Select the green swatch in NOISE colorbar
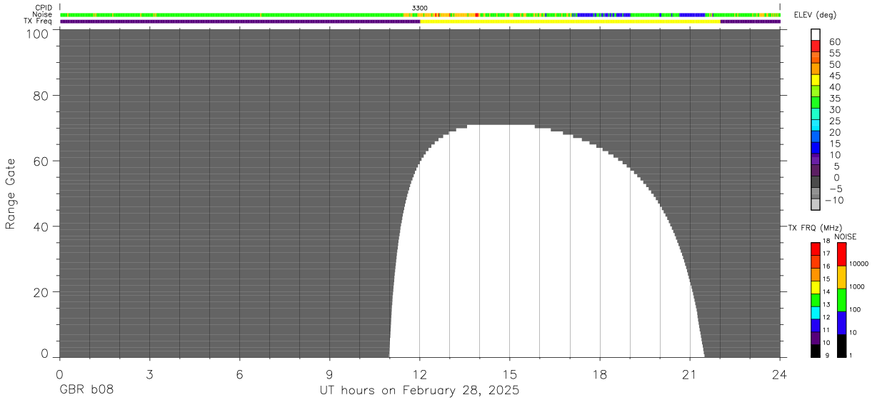The image size is (877, 405). [x=841, y=300]
